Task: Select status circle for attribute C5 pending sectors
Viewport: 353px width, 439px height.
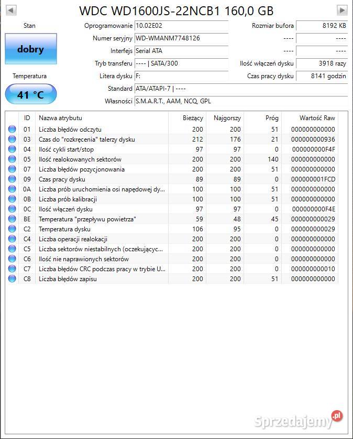Action: click(12, 249)
